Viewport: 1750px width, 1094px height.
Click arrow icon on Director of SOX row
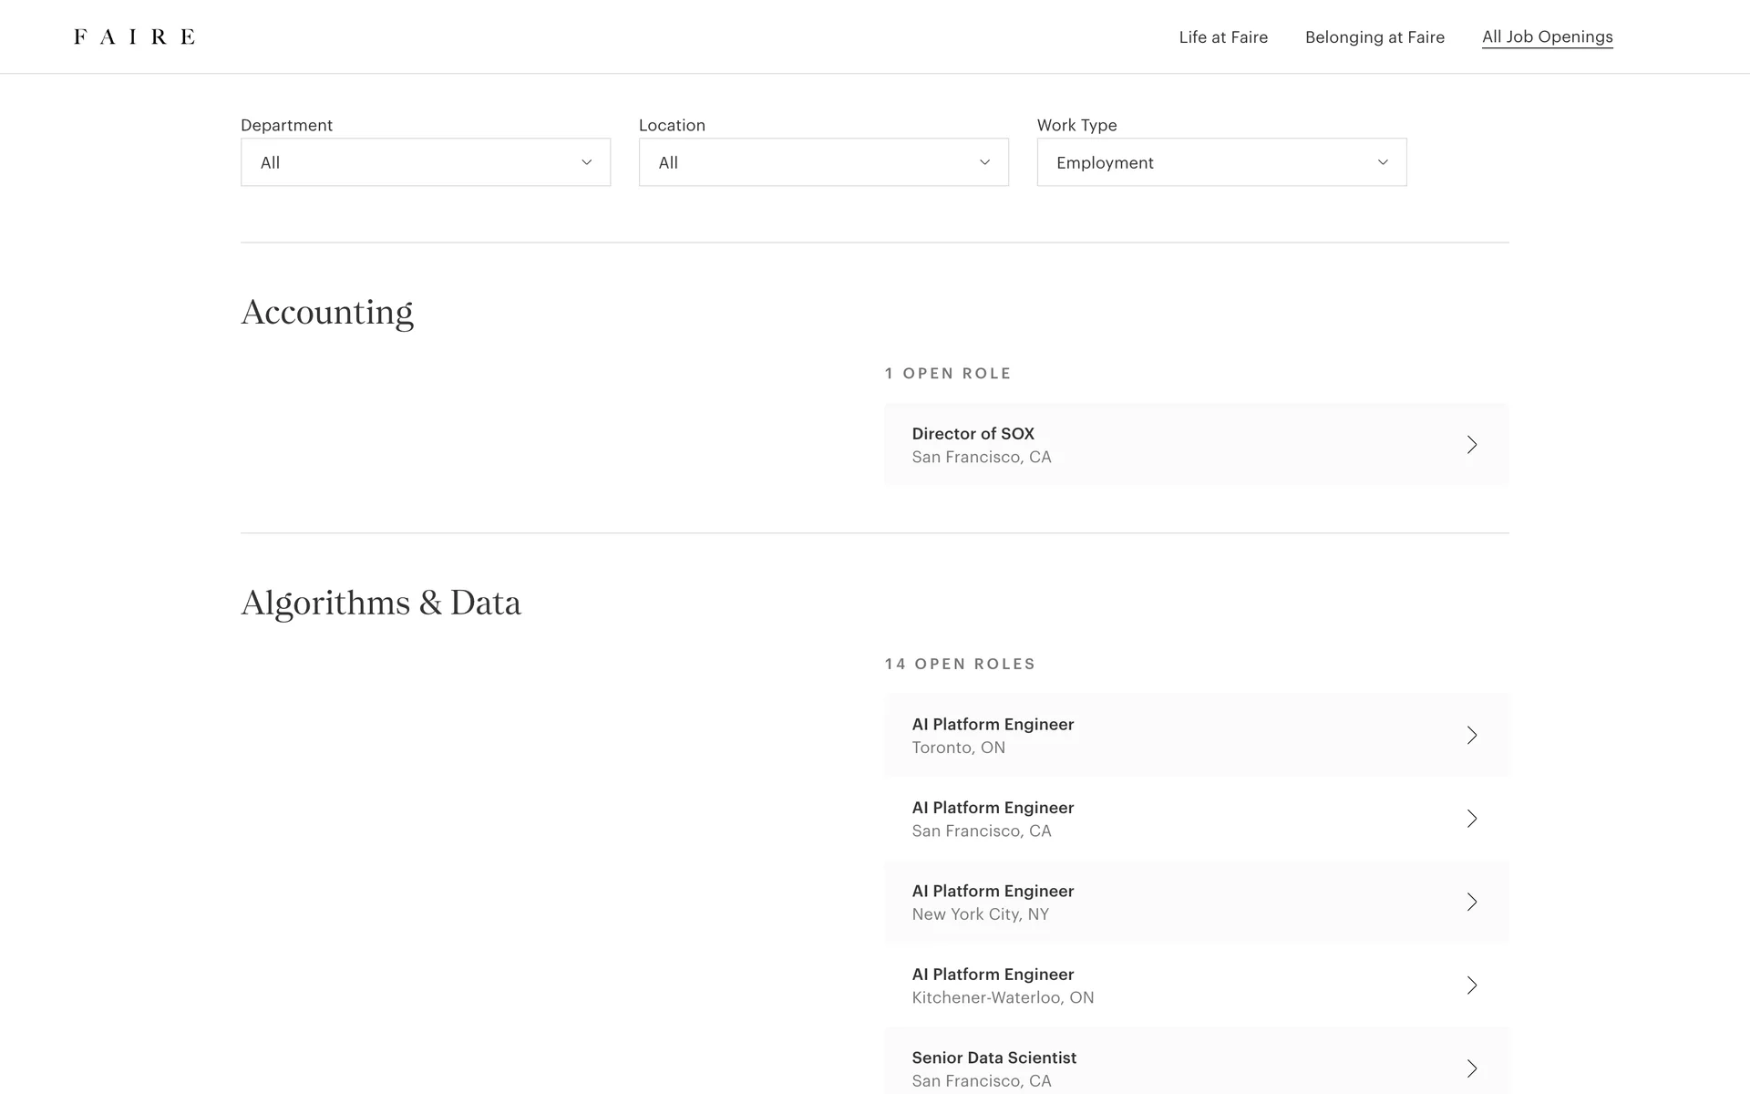tap(1471, 445)
